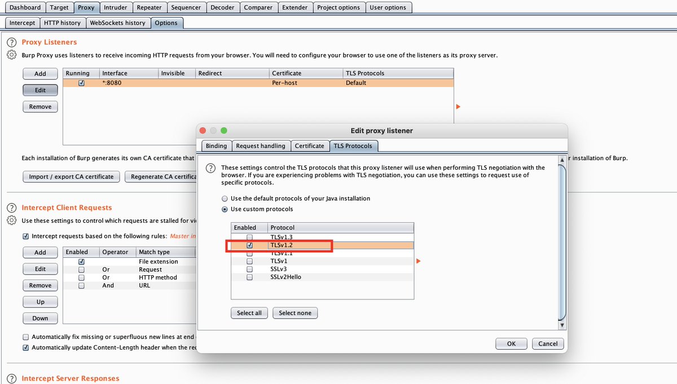
Task: Click orange arrow beside protocol table
Action: coord(418,261)
